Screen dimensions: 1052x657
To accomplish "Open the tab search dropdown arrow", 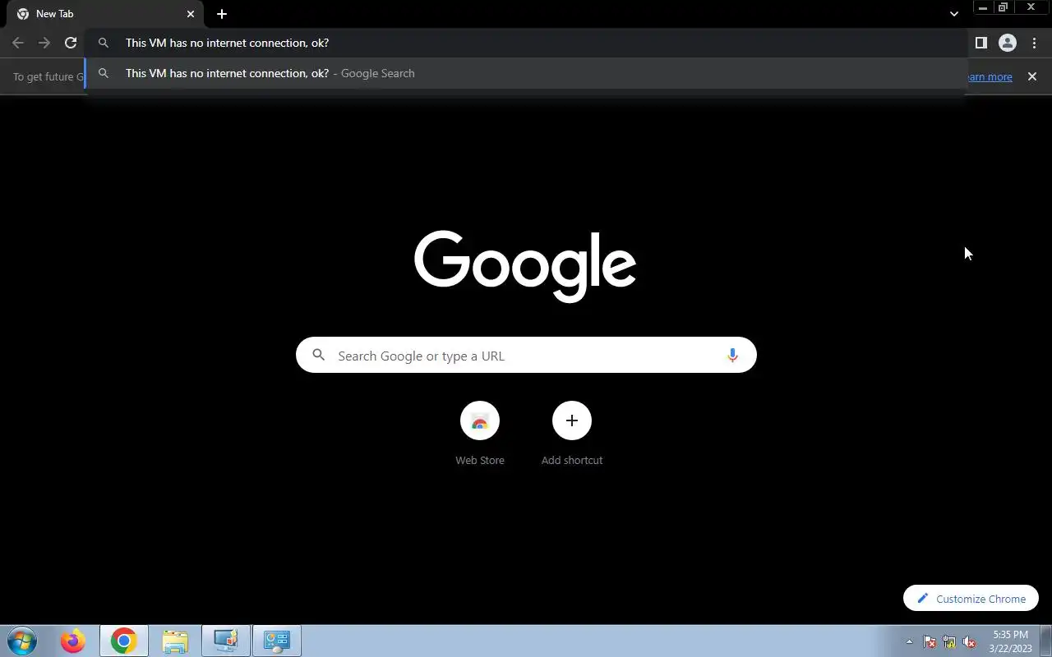I will coord(953,14).
